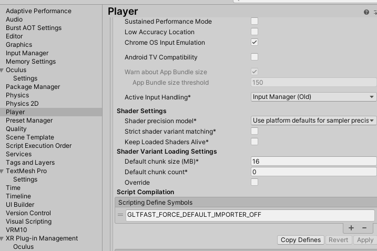Collapse XR Plug-in Management tree
Viewport: 377px width, 251px height.
(2, 239)
